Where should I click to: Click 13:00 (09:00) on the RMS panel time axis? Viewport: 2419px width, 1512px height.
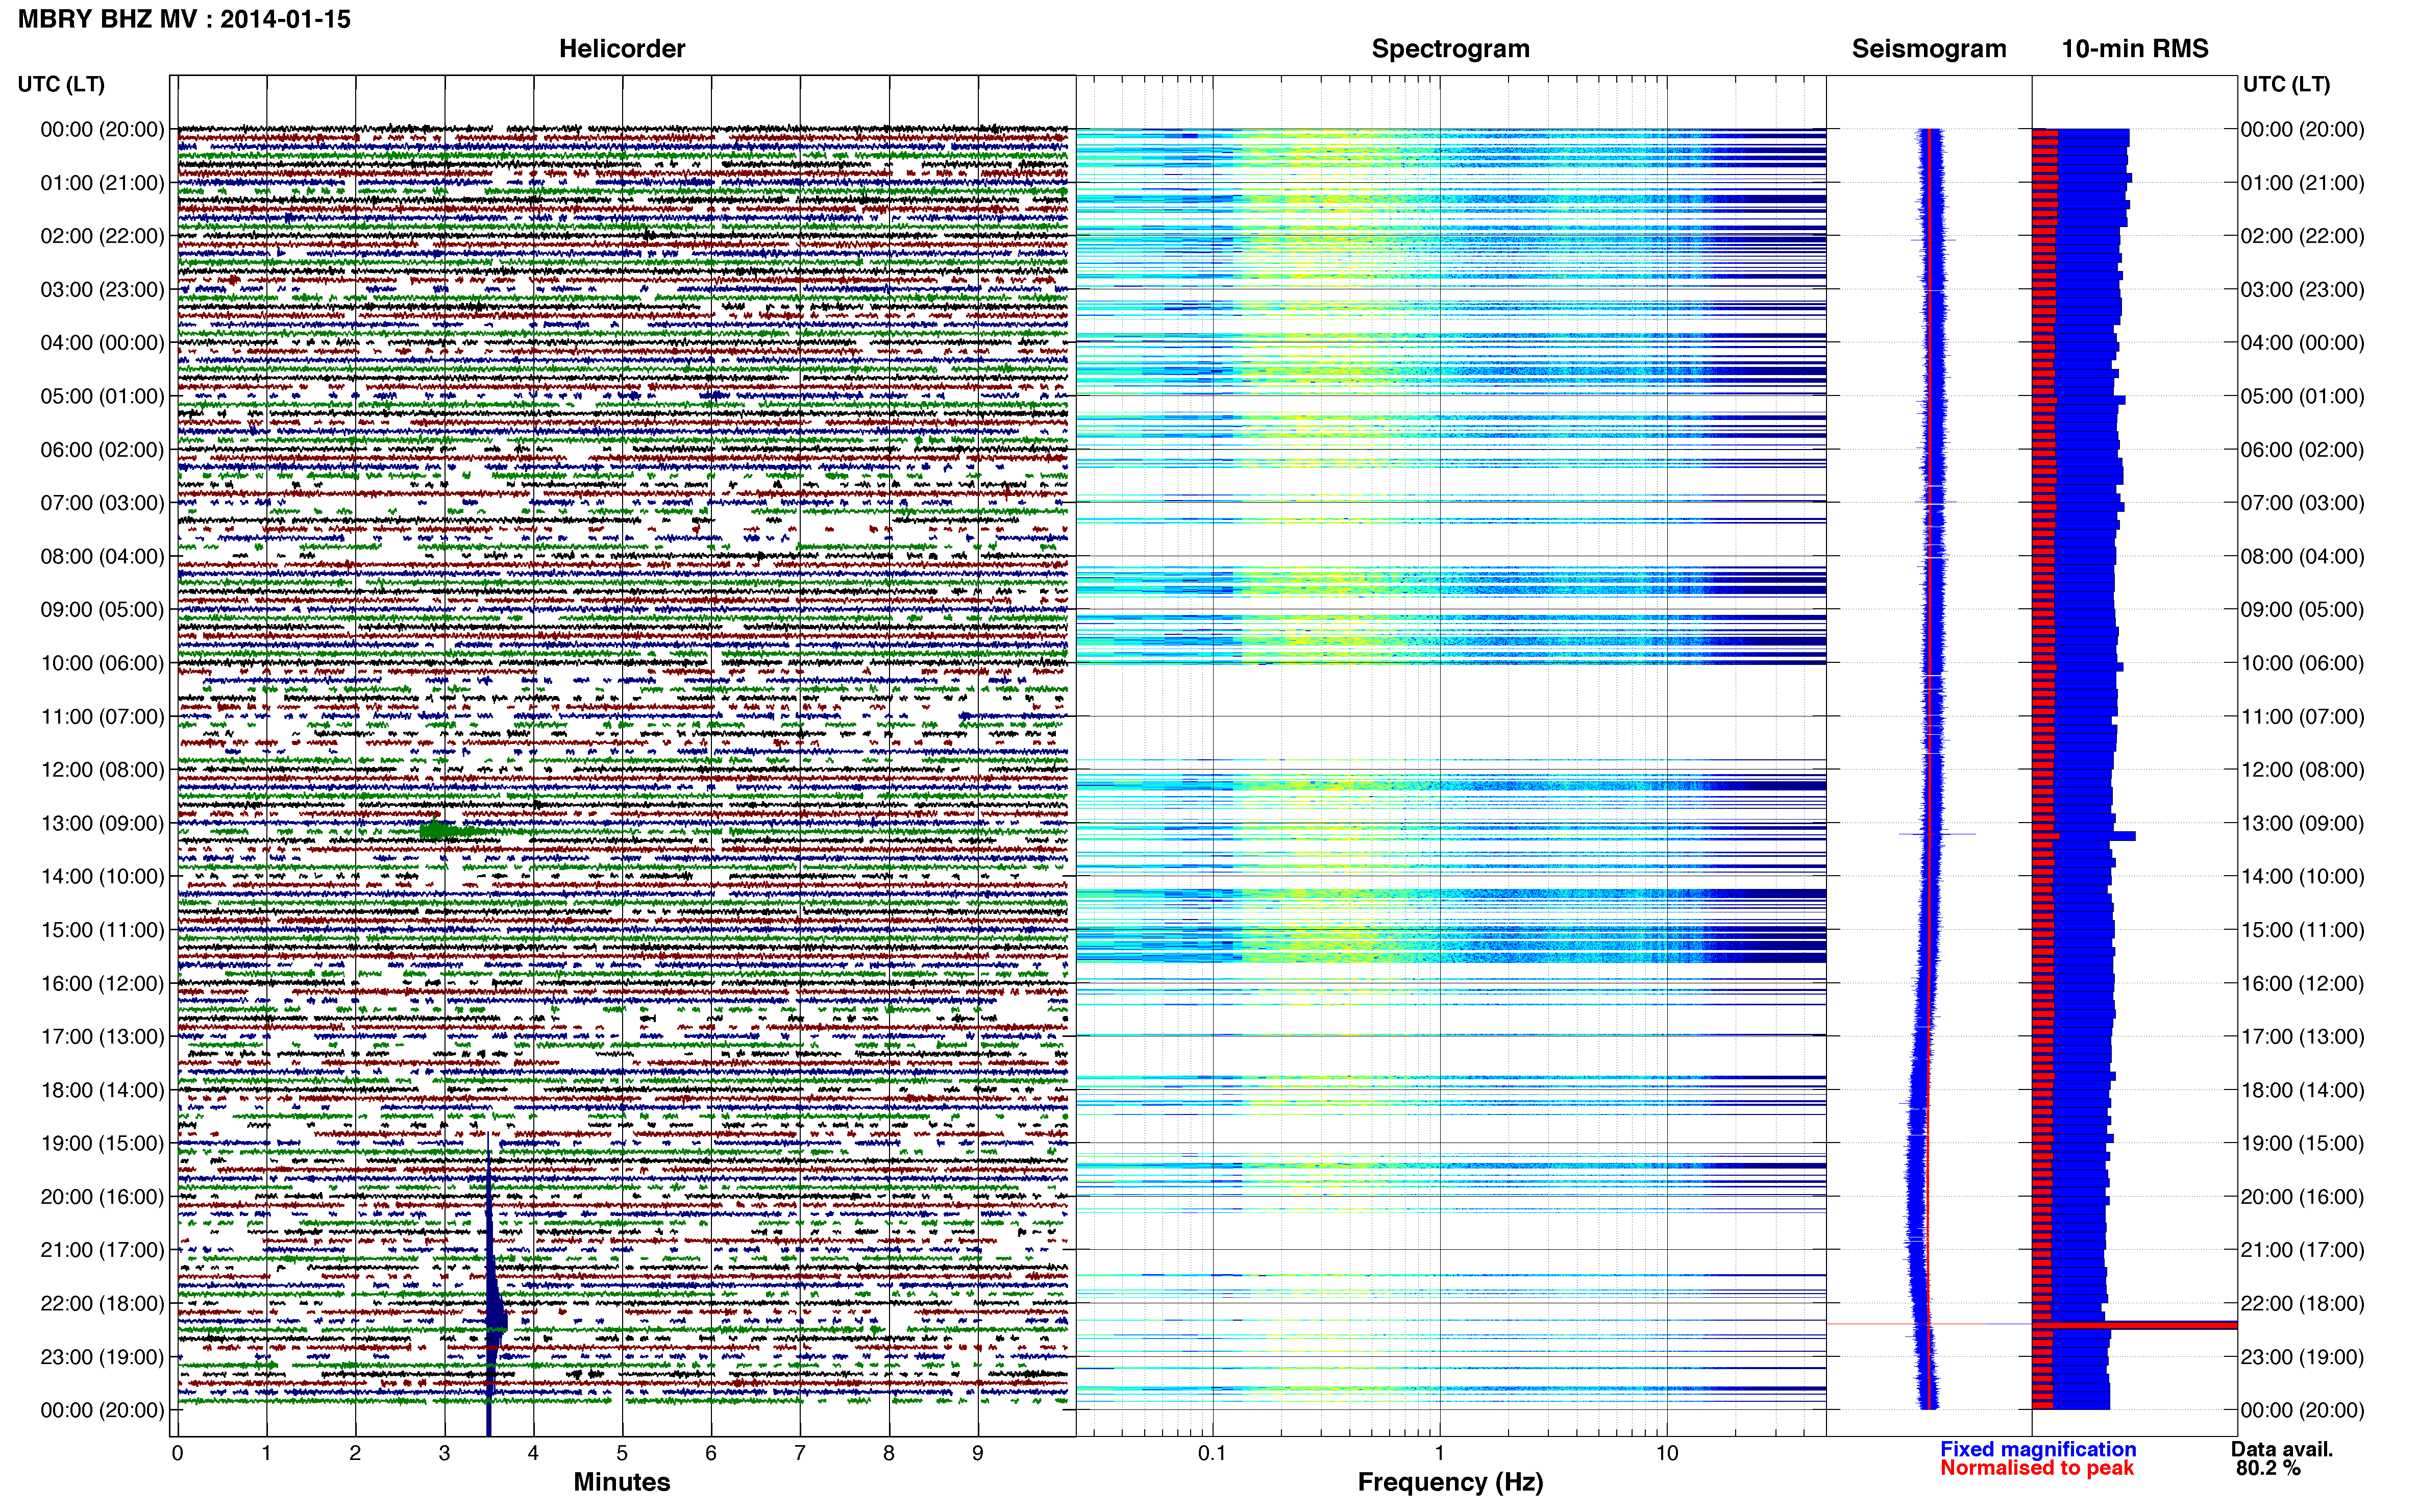tap(2302, 823)
